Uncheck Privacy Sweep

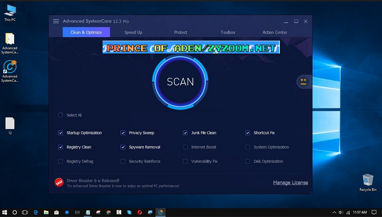123,133
